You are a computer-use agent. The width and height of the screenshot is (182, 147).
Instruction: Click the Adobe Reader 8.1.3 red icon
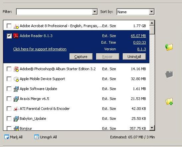[x=16, y=36]
